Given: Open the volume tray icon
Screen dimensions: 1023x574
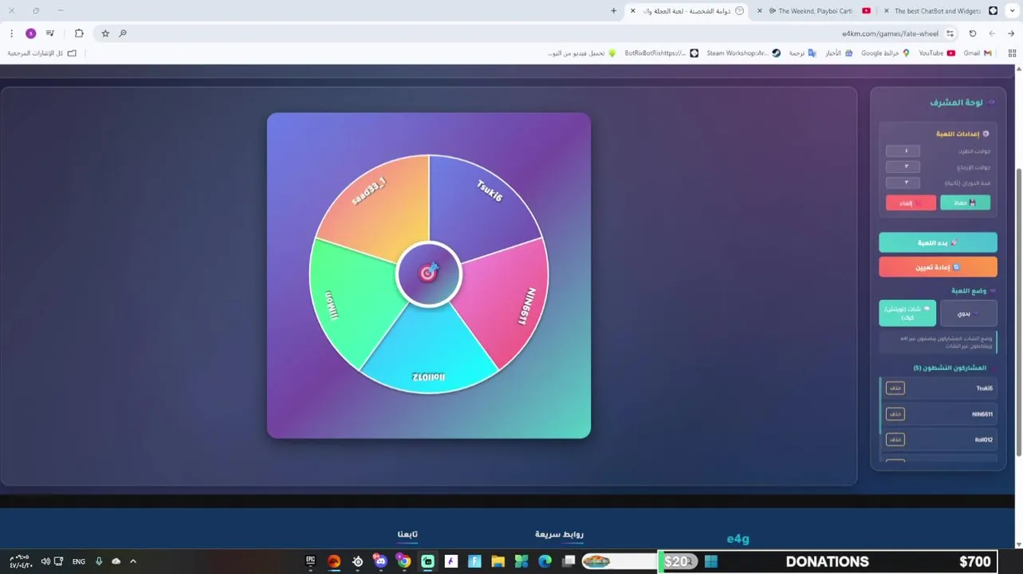Looking at the screenshot, I should (45, 561).
